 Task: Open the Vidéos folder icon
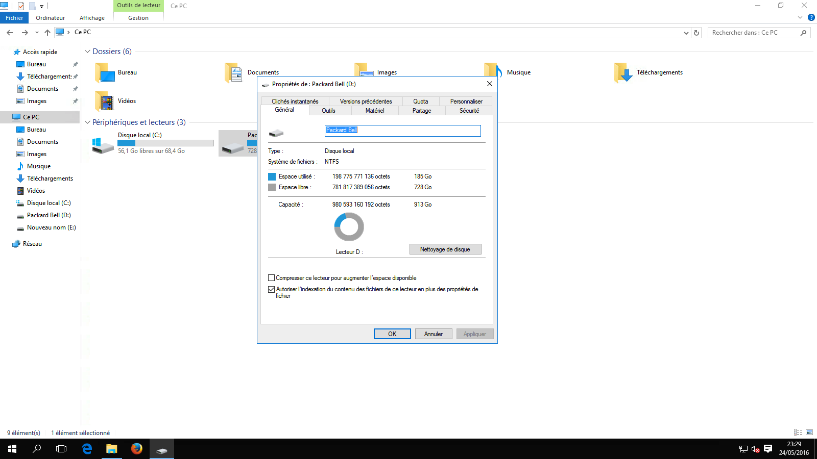tap(105, 101)
